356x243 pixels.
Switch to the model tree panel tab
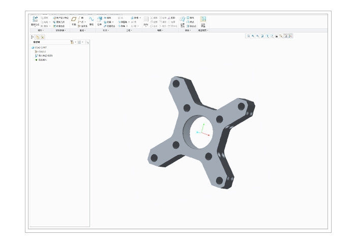[33, 37]
